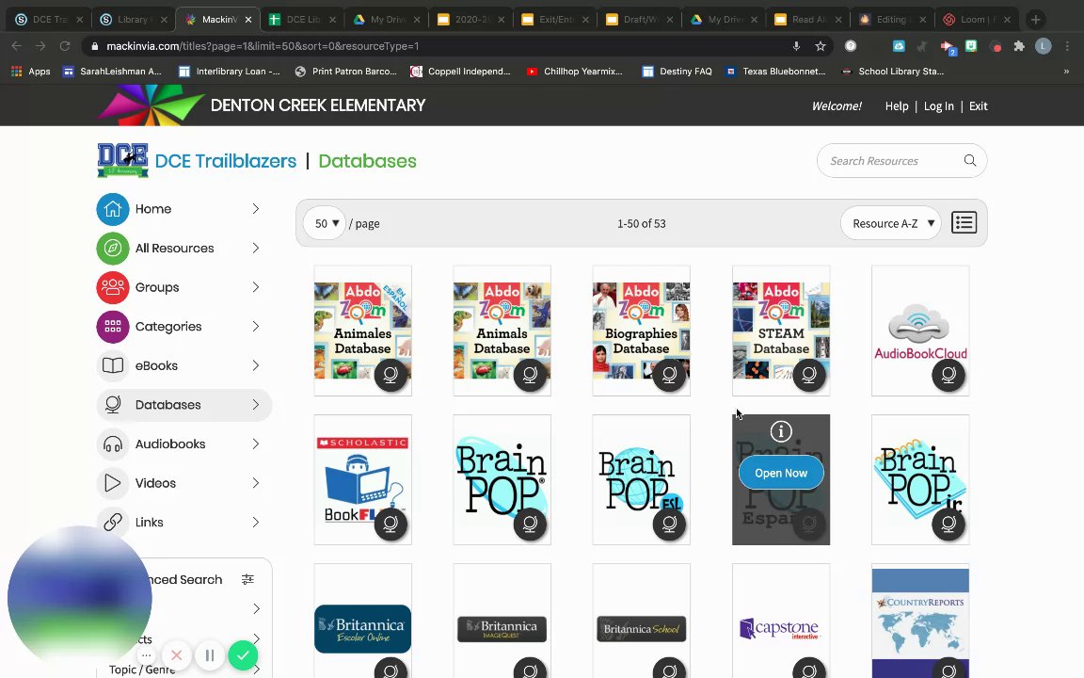Screen dimensions: 1084x678
Task: Click the Open Now button
Action: click(780, 474)
